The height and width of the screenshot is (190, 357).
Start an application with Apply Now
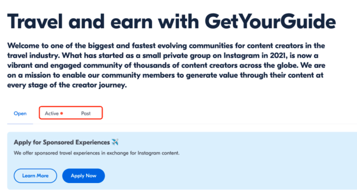[x=83, y=176]
